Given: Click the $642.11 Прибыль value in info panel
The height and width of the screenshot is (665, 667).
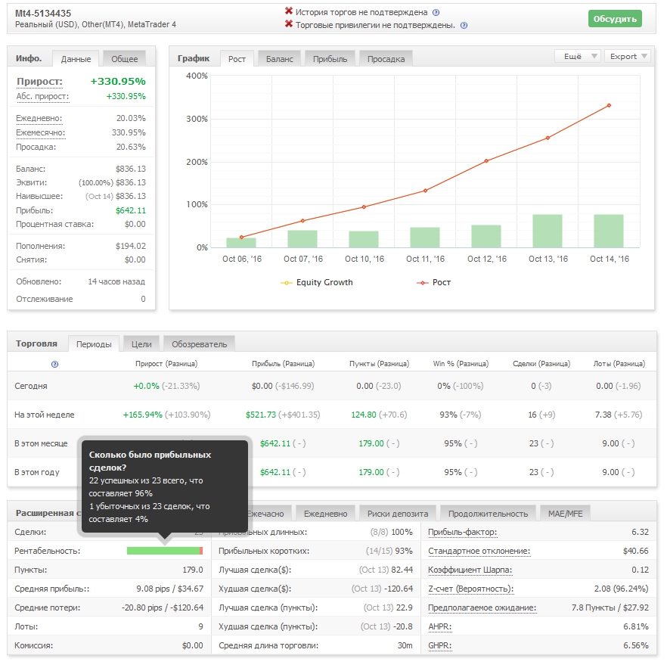Looking at the screenshot, I should click(x=131, y=210).
